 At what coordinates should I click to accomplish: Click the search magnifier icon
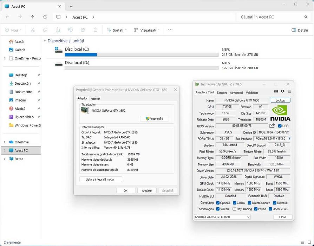point(306,17)
